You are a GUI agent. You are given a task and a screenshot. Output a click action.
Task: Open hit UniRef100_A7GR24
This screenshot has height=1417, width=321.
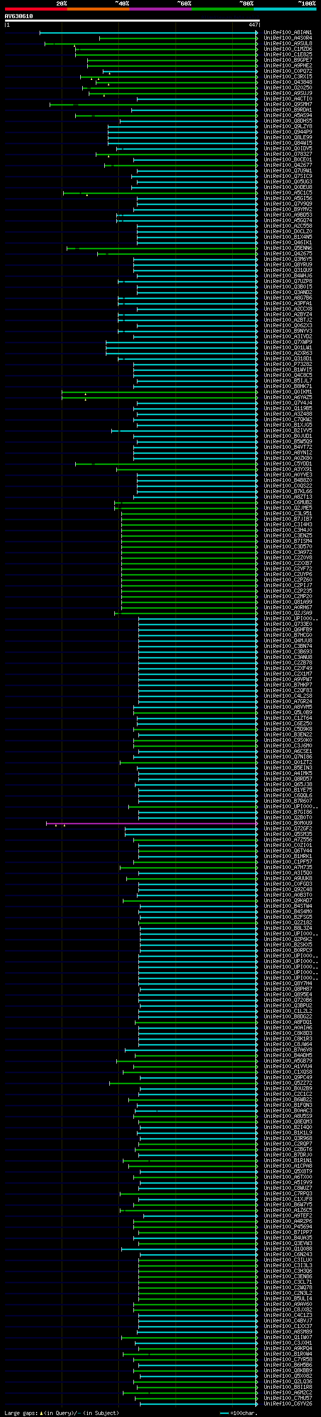tap(287, 701)
